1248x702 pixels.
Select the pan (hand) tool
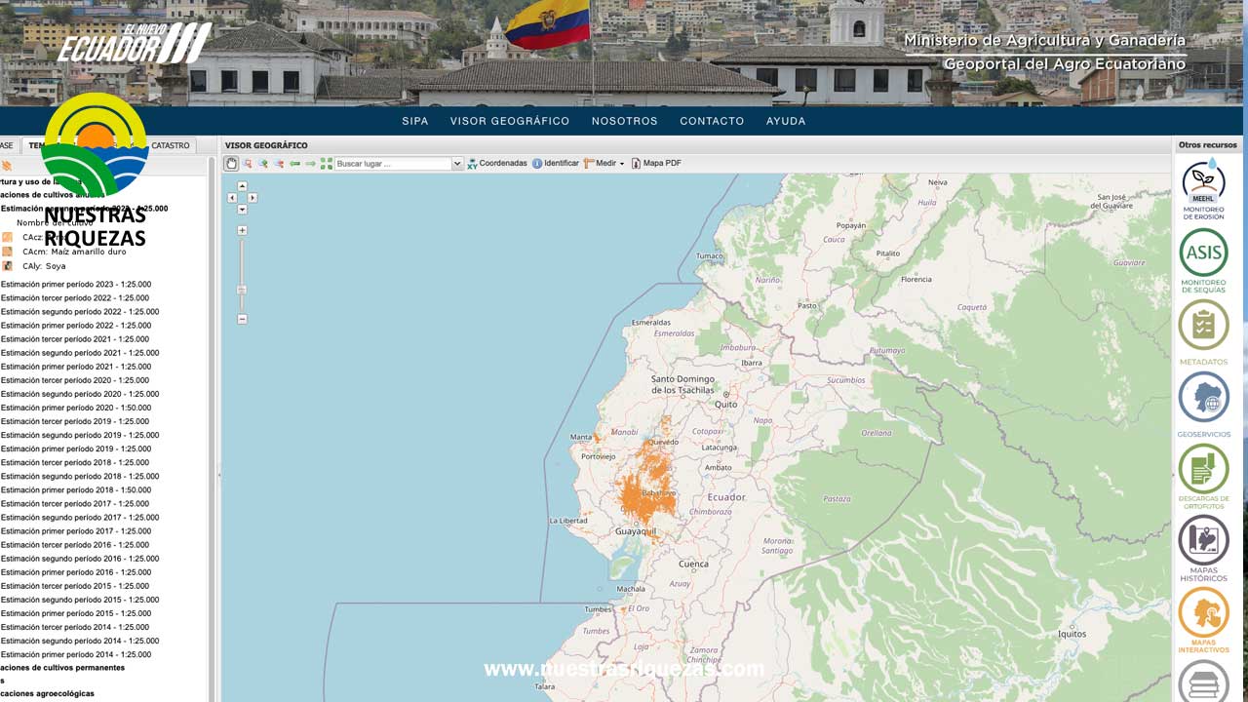(231, 163)
